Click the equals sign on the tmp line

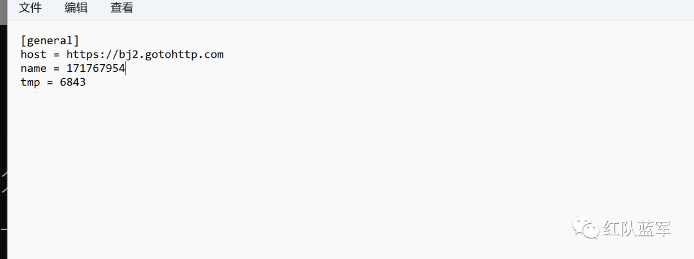coord(50,83)
